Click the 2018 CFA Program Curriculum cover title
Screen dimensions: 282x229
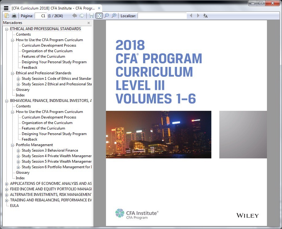pos(159,72)
